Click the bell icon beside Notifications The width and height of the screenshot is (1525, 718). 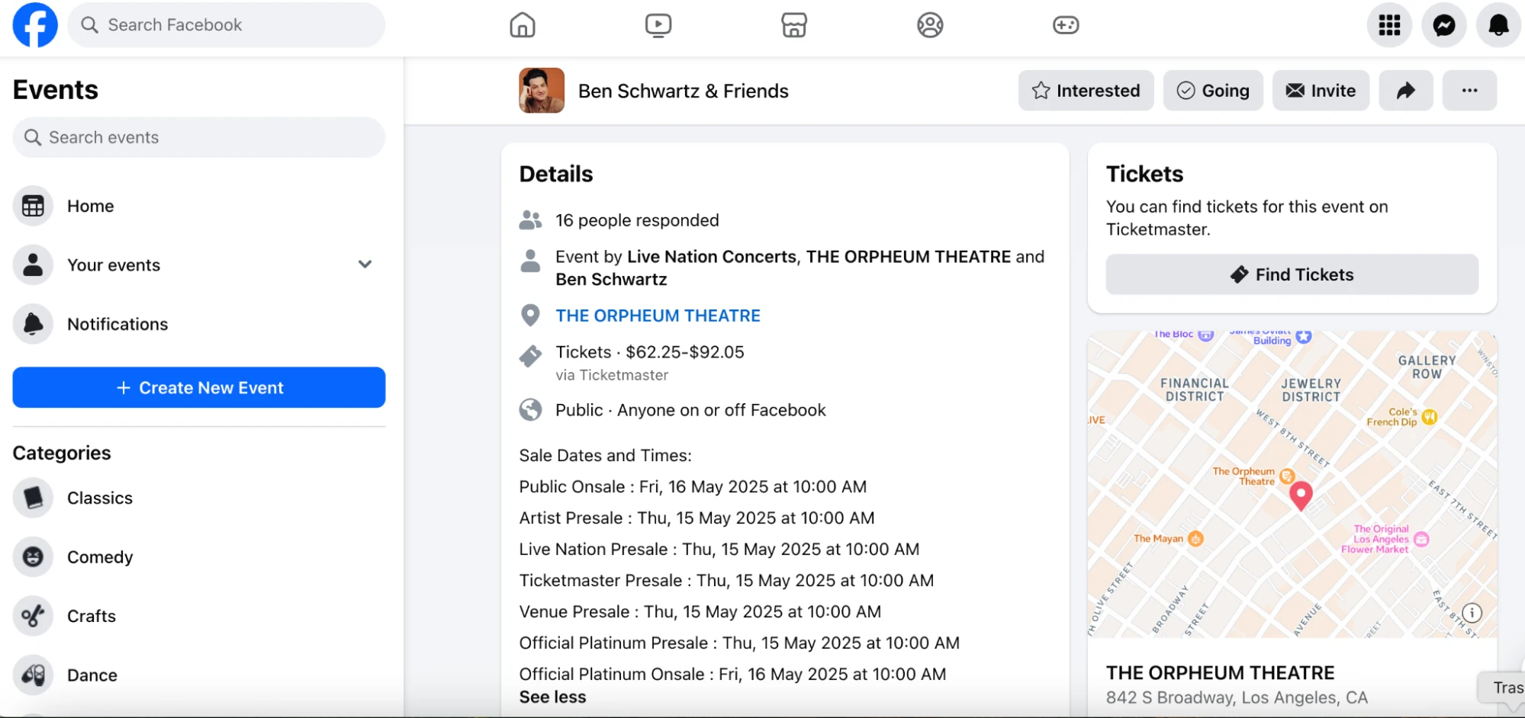[x=33, y=324]
